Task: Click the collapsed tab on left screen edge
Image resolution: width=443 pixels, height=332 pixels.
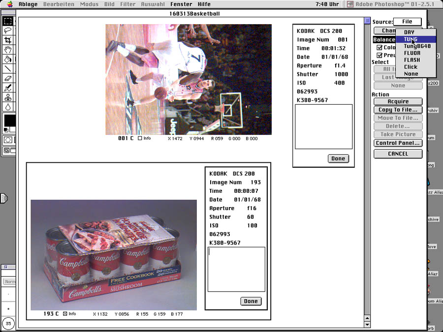Action: [x=4, y=198]
